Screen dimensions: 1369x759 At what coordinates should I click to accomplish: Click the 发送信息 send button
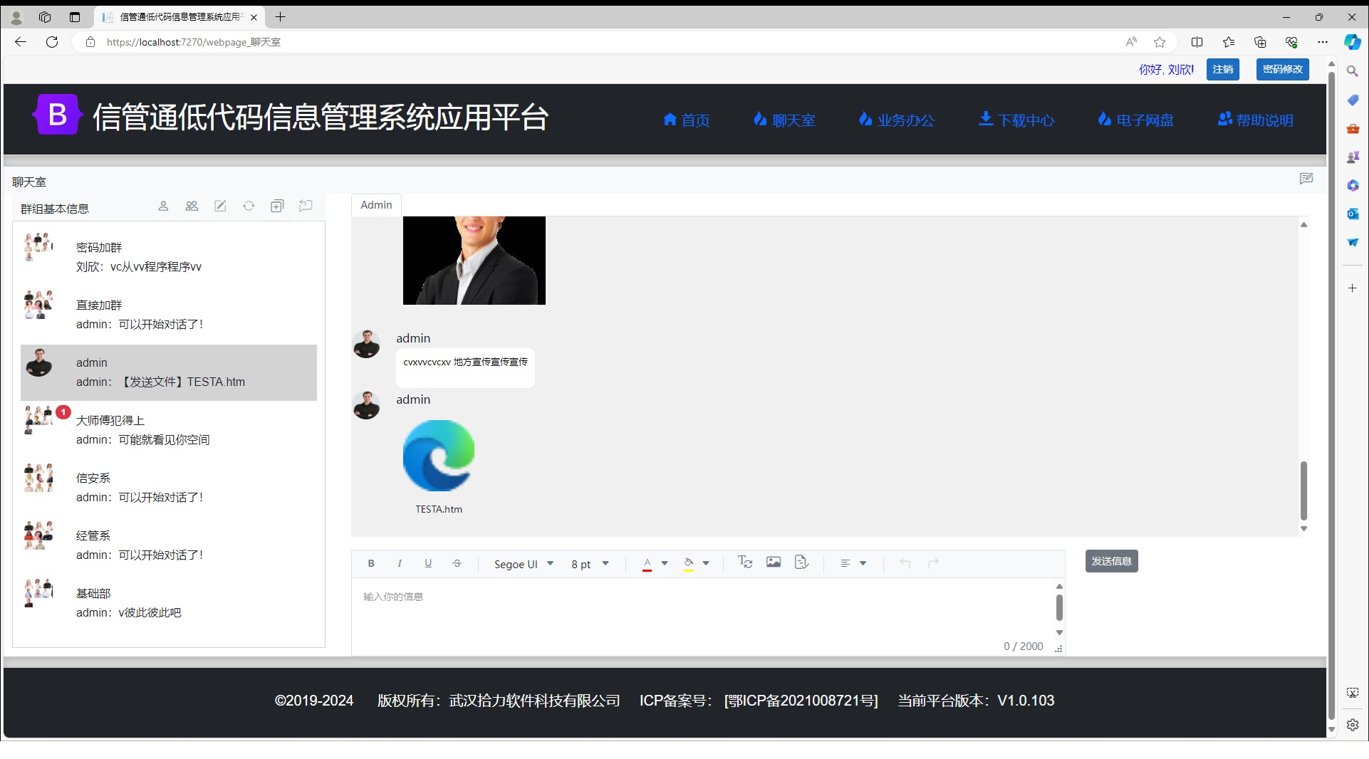(1110, 560)
